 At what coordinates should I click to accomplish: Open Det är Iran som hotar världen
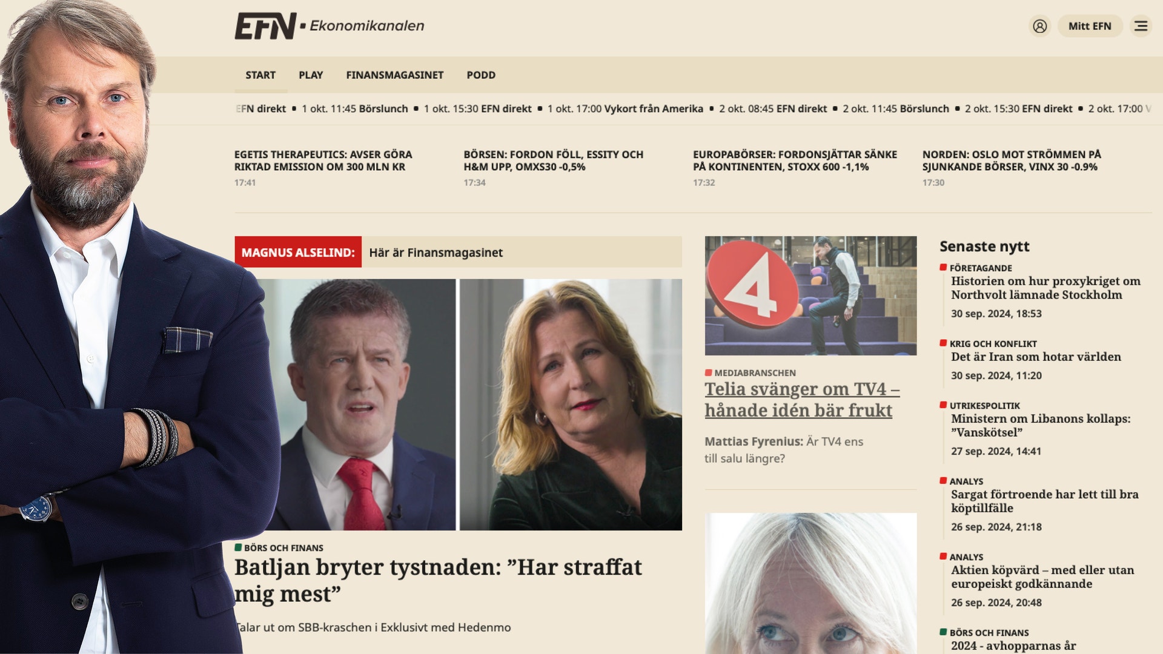pos(1036,357)
